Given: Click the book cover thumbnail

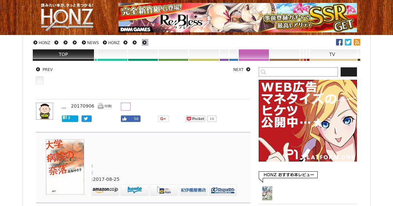Looking at the screenshot, I should (65, 167).
